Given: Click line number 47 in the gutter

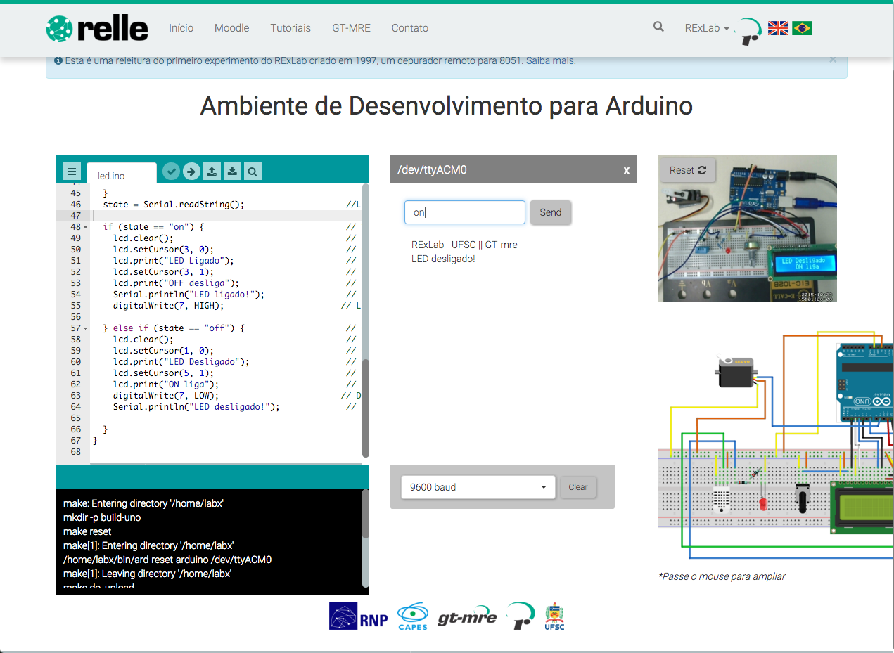Looking at the screenshot, I should pos(76,216).
